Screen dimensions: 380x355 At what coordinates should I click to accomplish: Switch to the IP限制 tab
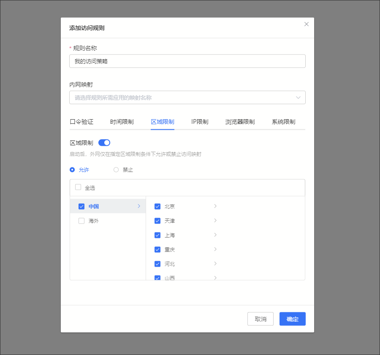[x=200, y=122]
